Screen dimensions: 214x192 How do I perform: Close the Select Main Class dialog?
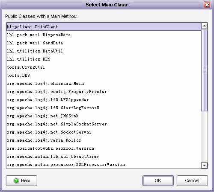point(207,5)
